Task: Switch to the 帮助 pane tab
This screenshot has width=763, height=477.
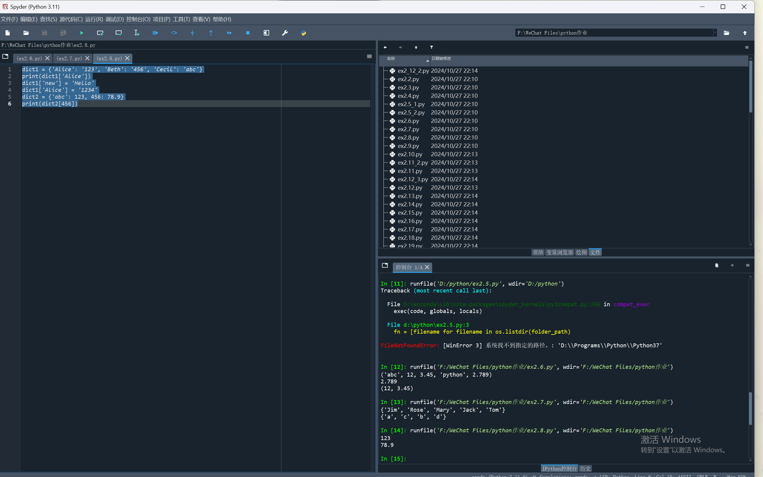Action: pos(538,253)
